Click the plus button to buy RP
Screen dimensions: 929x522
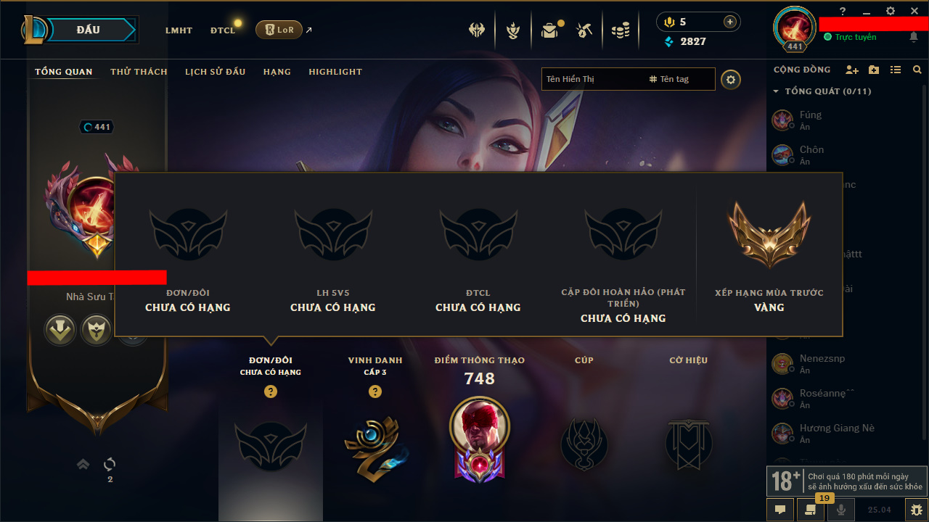(x=730, y=22)
